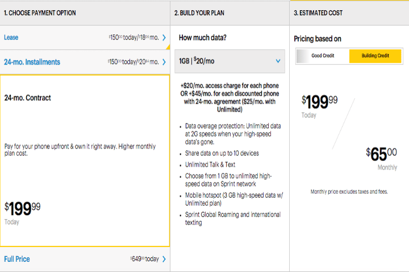Click the $65.00 Monthly estimated cost
The width and height of the screenshot is (409, 272).
tap(381, 155)
